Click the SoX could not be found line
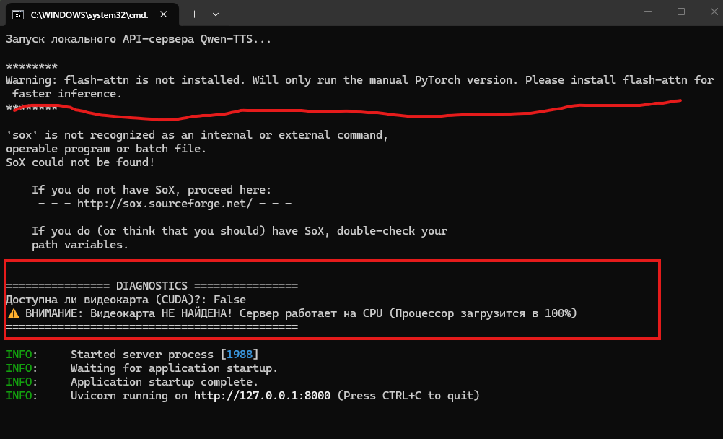The image size is (723, 439). coord(80,162)
